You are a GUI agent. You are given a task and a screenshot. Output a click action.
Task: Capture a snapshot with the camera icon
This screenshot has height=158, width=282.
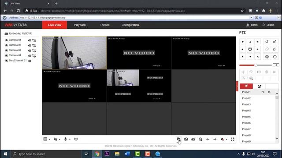click(x=186, y=139)
